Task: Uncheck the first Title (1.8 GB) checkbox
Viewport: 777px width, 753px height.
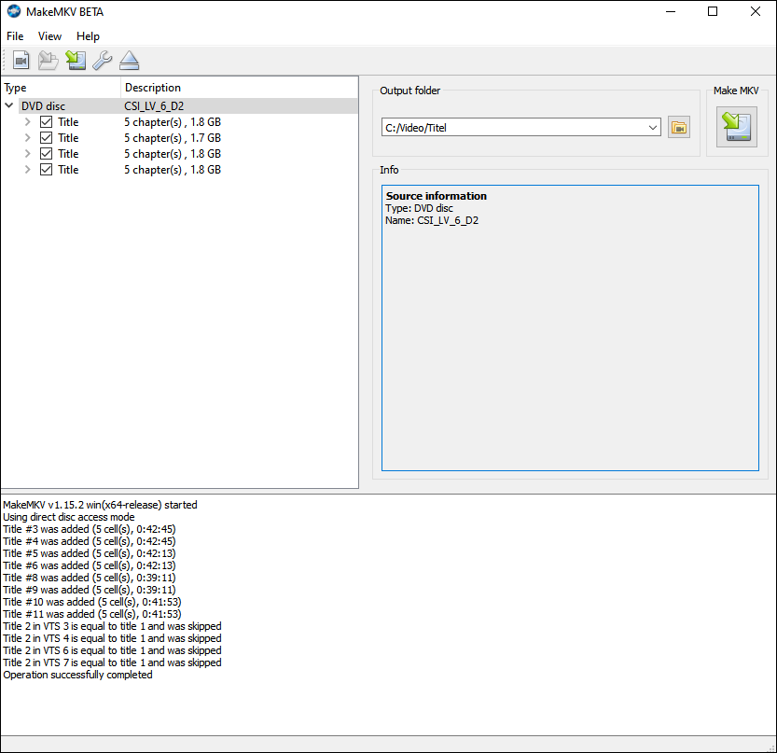Action: pyautogui.click(x=46, y=122)
